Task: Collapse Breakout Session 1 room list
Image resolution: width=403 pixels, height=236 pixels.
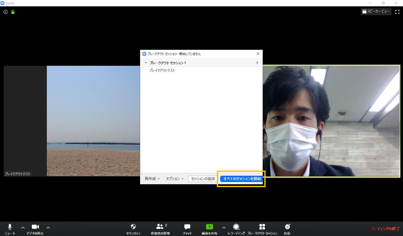Action: [146, 63]
